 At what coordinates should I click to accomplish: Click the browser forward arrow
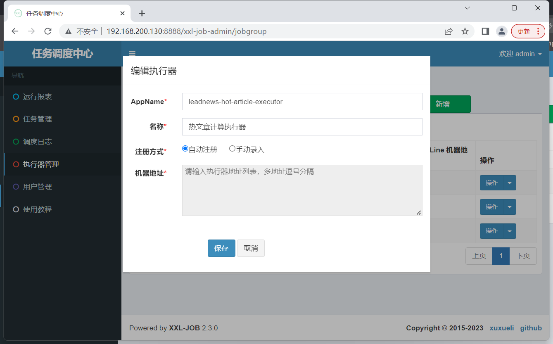tap(31, 31)
